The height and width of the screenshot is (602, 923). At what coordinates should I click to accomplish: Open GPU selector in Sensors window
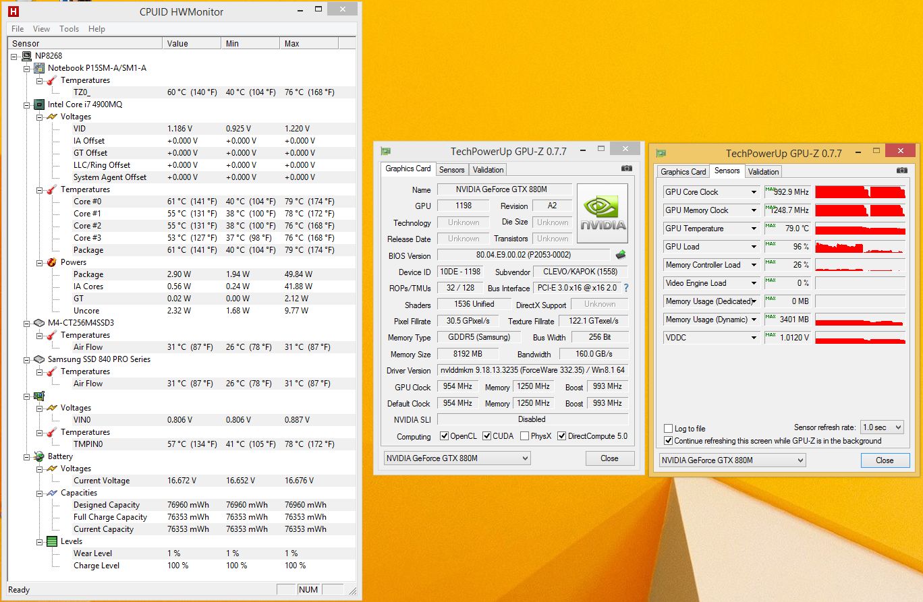pos(732,460)
